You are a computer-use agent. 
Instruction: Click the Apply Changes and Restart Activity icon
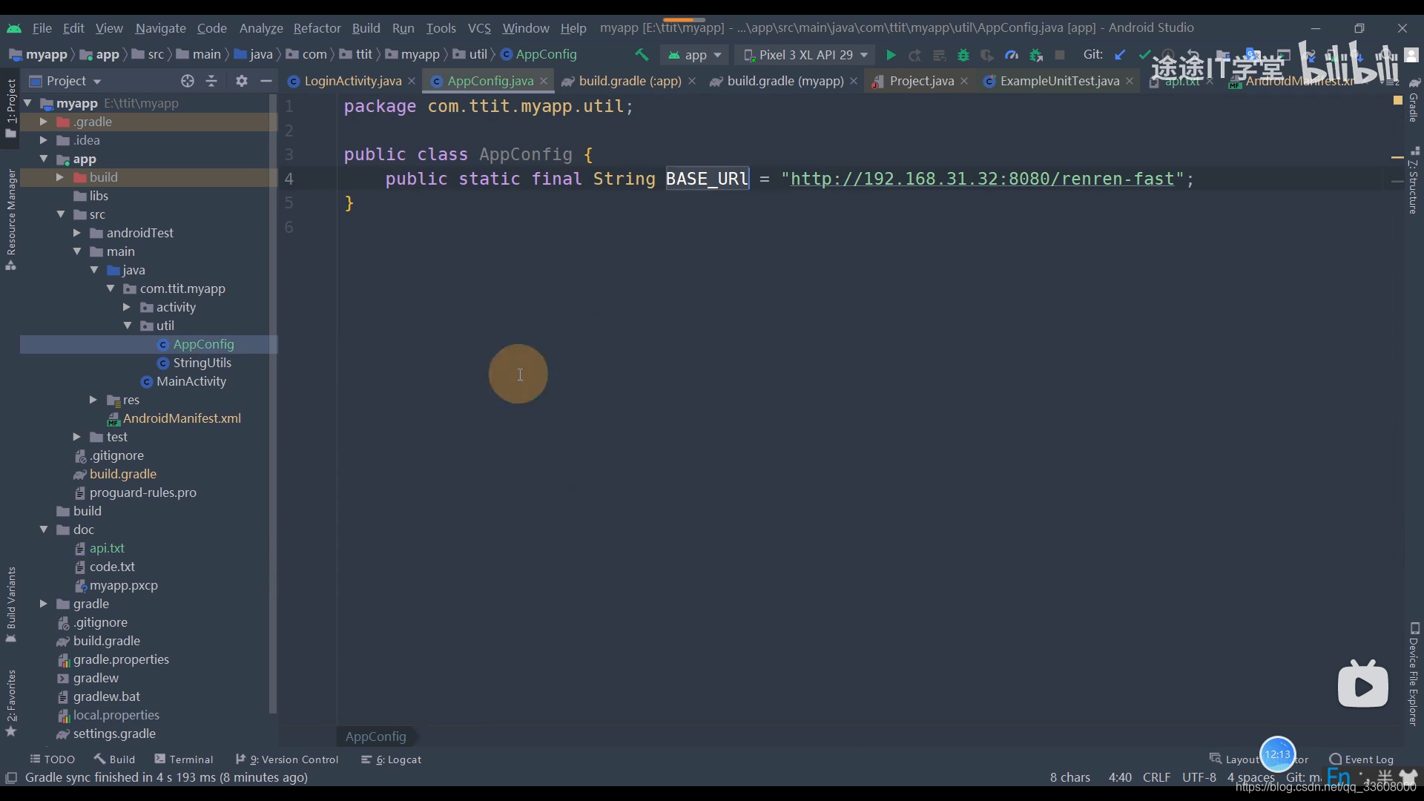(x=915, y=55)
